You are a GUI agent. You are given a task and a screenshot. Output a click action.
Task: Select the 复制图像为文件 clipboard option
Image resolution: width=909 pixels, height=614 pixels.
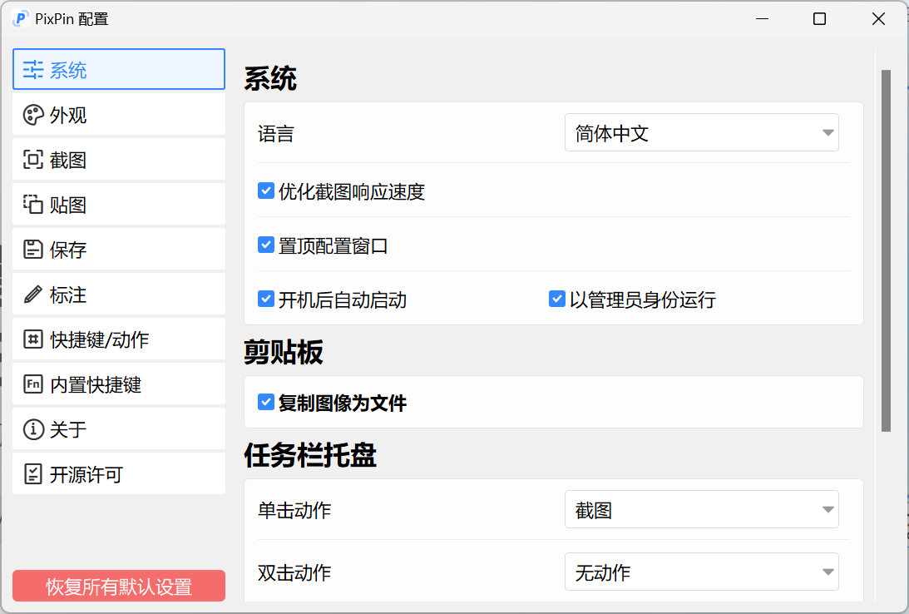click(265, 402)
